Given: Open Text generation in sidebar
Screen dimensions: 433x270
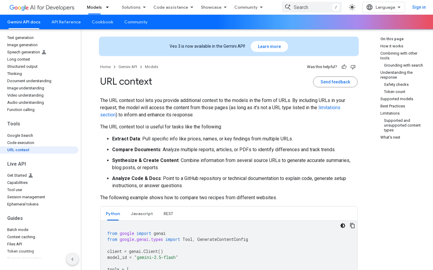Looking at the screenshot, I should [x=20, y=38].
